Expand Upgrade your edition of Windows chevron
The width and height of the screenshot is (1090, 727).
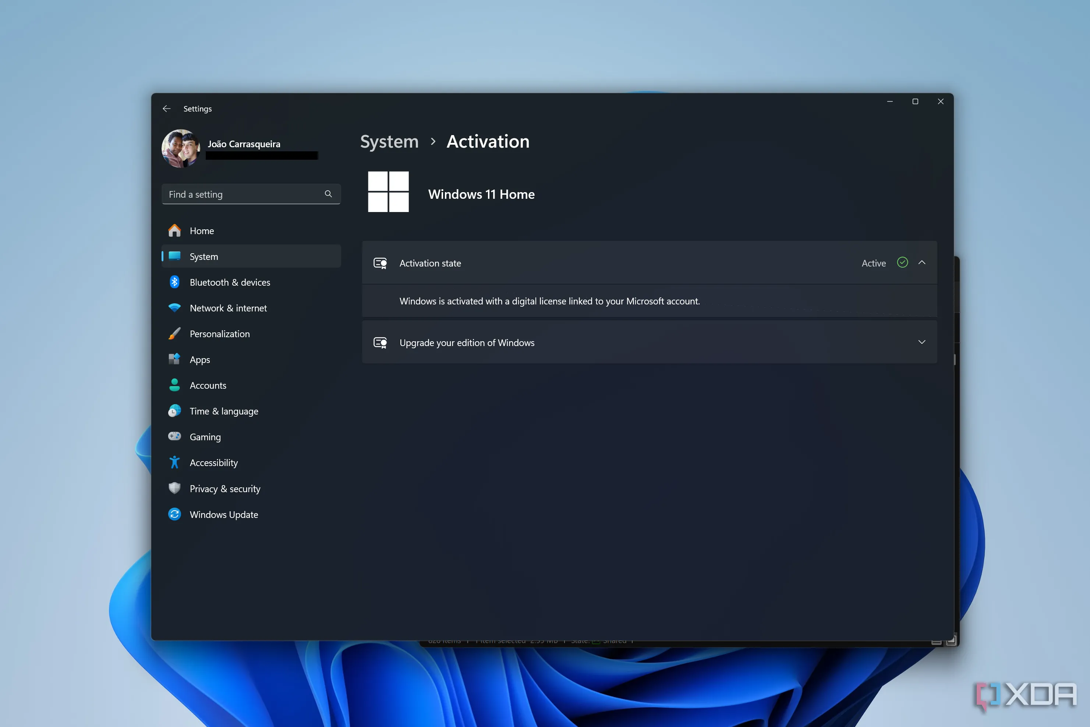click(x=922, y=342)
